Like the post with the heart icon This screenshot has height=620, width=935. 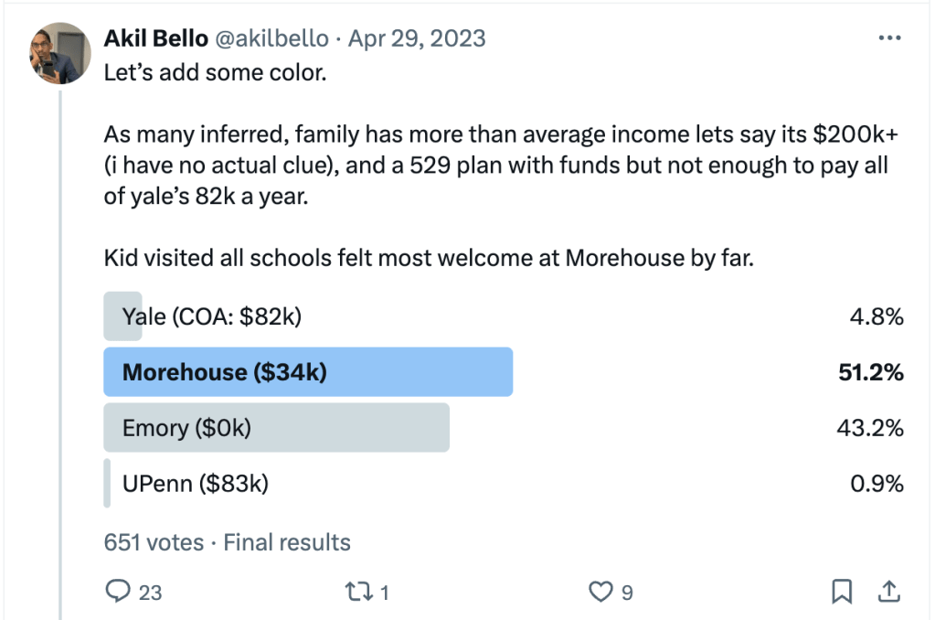pos(600,593)
